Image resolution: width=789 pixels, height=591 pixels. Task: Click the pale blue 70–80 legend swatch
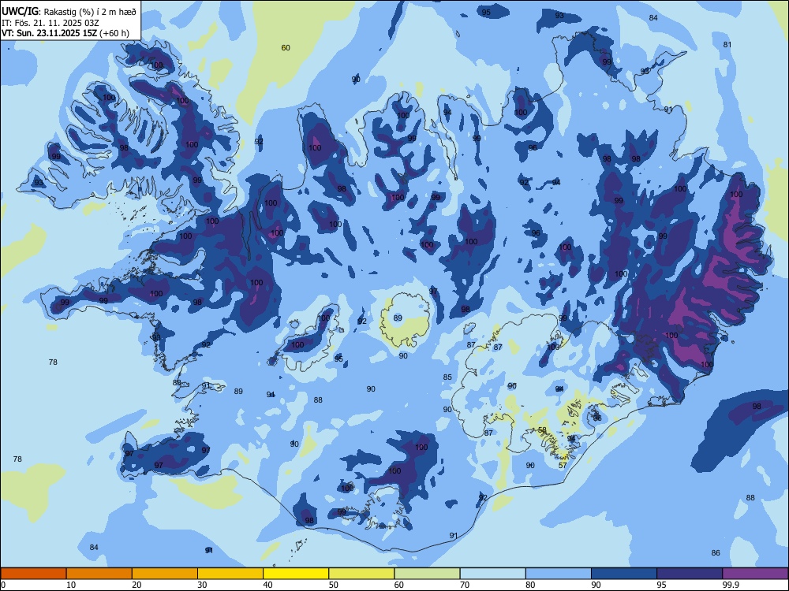(x=492, y=574)
